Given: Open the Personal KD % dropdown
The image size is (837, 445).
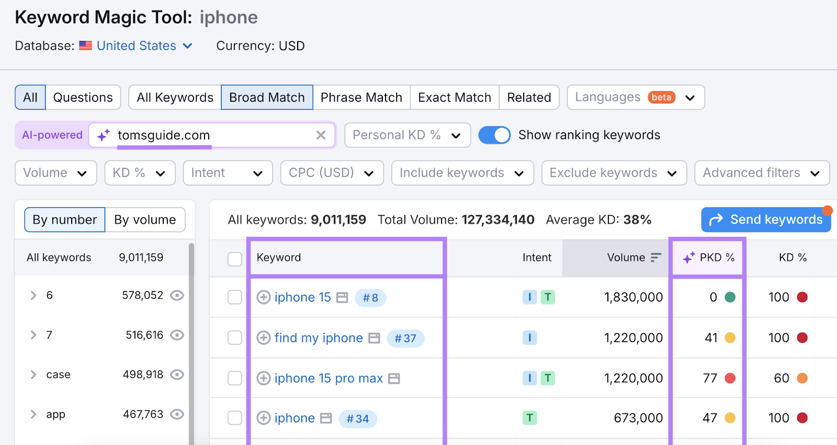Looking at the screenshot, I should (x=407, y=135).
